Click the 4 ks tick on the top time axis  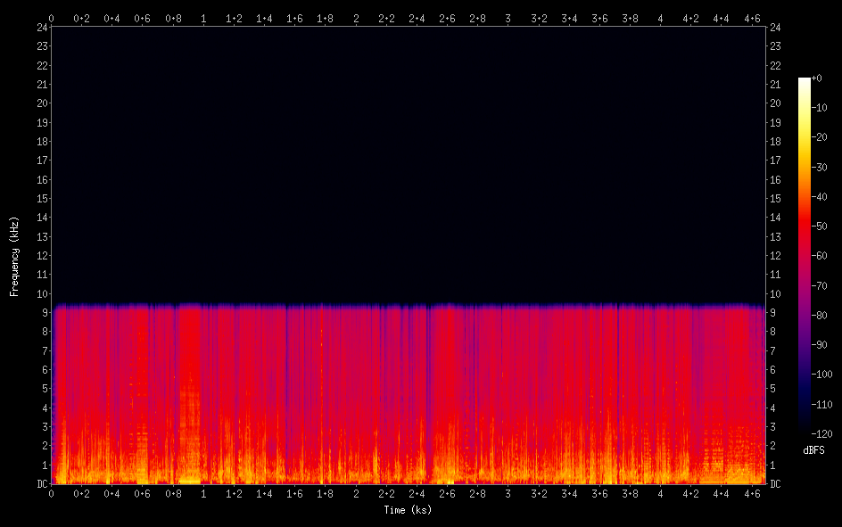660,18
